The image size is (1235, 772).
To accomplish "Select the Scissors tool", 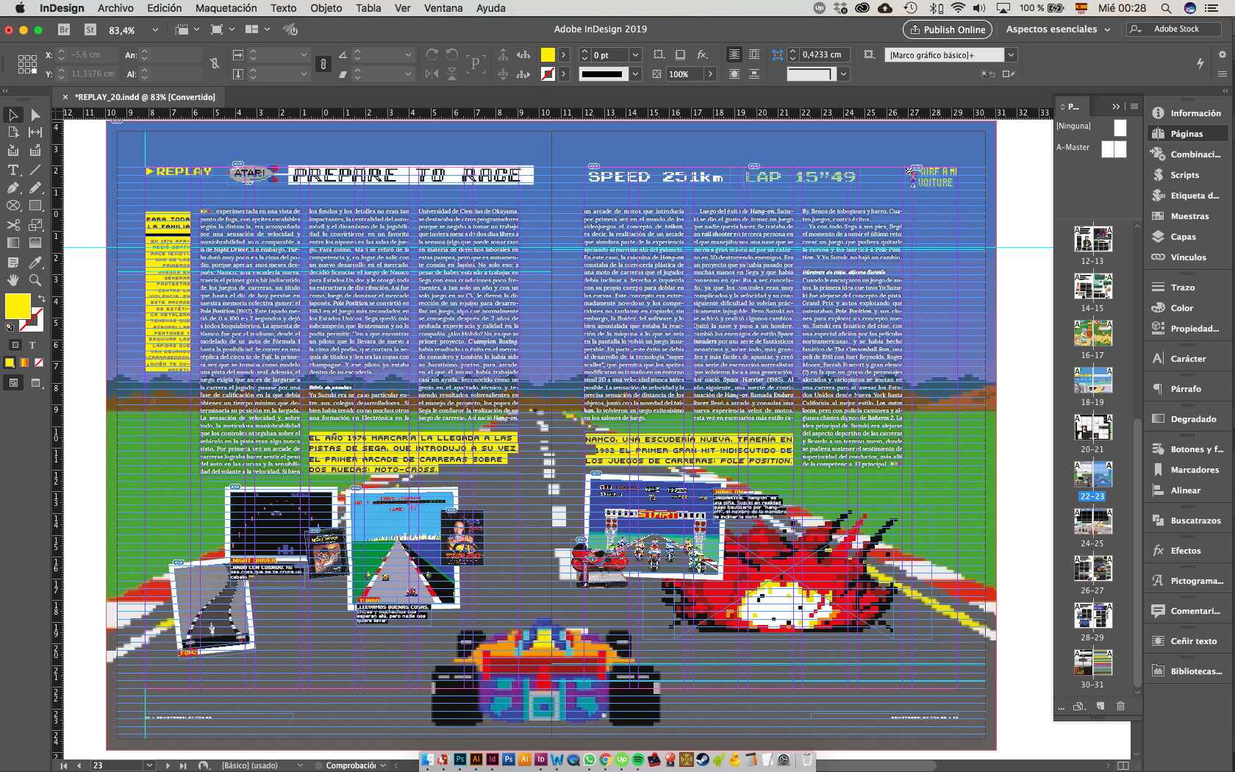I will 13,225.
